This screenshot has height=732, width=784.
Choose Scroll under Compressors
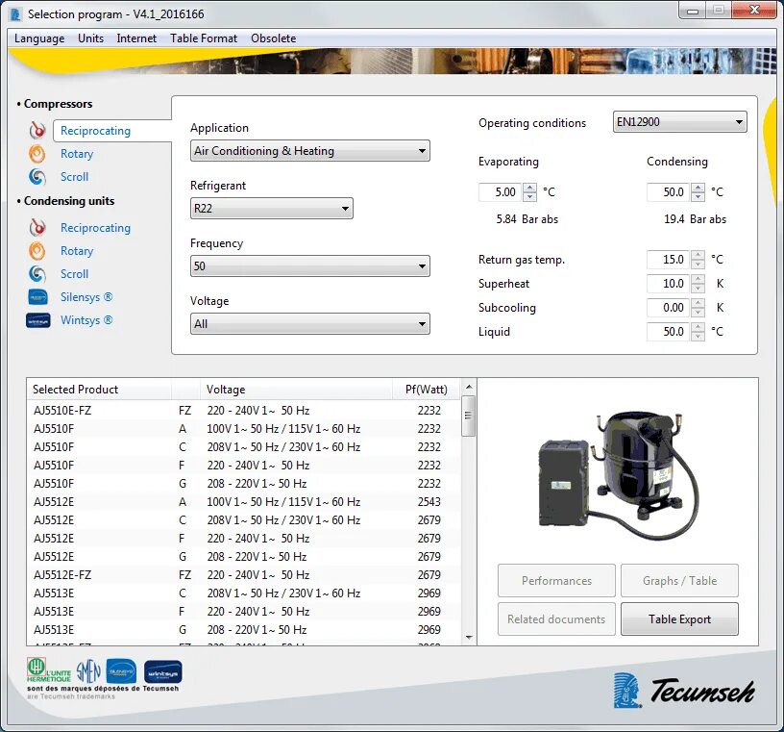75,177
